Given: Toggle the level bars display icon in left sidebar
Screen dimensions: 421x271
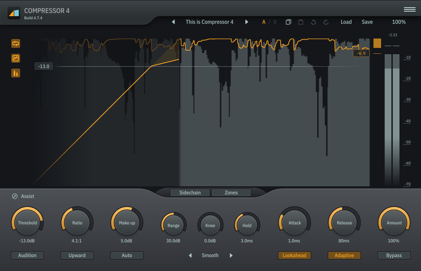Looking at the screenshot, I should [16, 73].
